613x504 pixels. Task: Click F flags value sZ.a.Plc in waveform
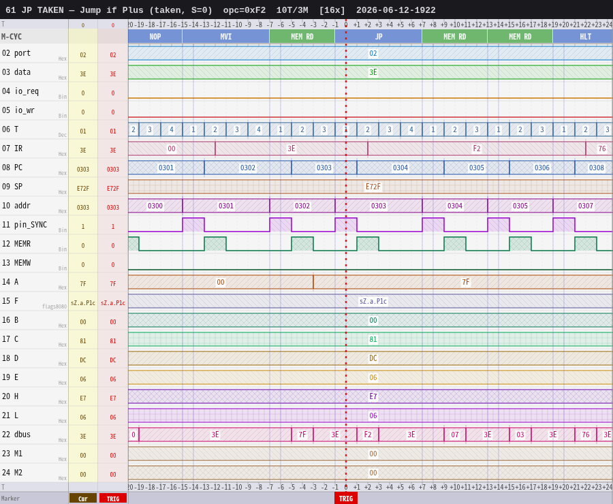point(373,302)
